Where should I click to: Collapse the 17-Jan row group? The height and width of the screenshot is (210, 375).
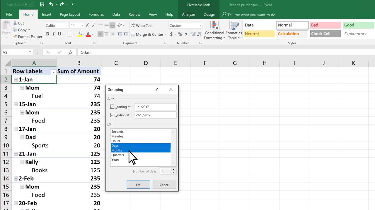click(16, 129)
